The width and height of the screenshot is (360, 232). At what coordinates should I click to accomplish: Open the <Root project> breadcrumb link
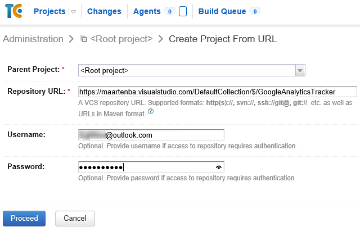tap(121, 39)
